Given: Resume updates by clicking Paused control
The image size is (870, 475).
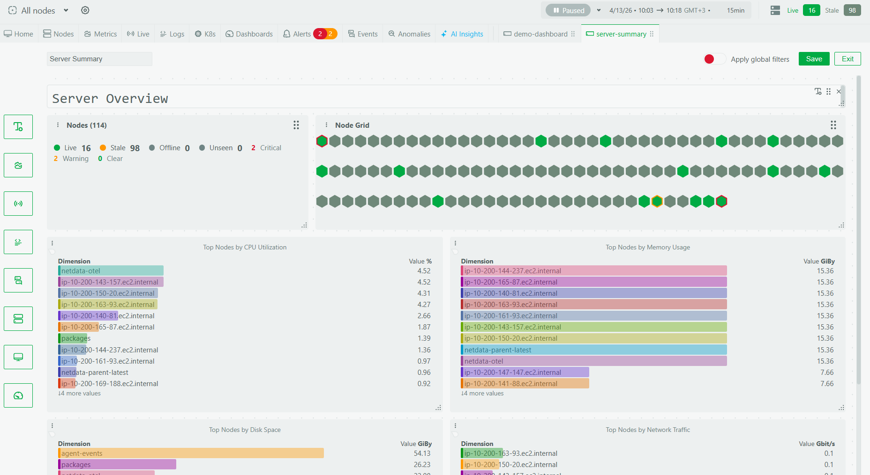Looking at the screenshot, I should [568, 10].
